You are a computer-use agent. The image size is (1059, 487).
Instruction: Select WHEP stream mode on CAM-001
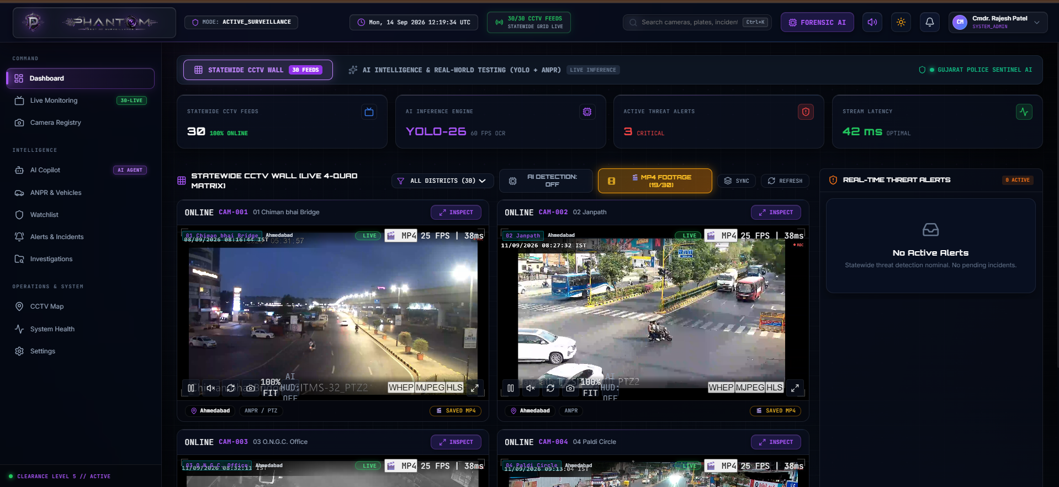[x=401, y=388]
